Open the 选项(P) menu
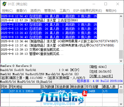 tap(35, 11)
